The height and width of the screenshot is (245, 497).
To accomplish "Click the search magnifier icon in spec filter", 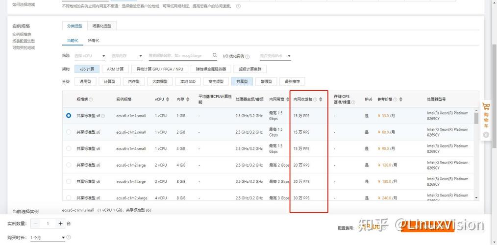I will tap(214, 56).
